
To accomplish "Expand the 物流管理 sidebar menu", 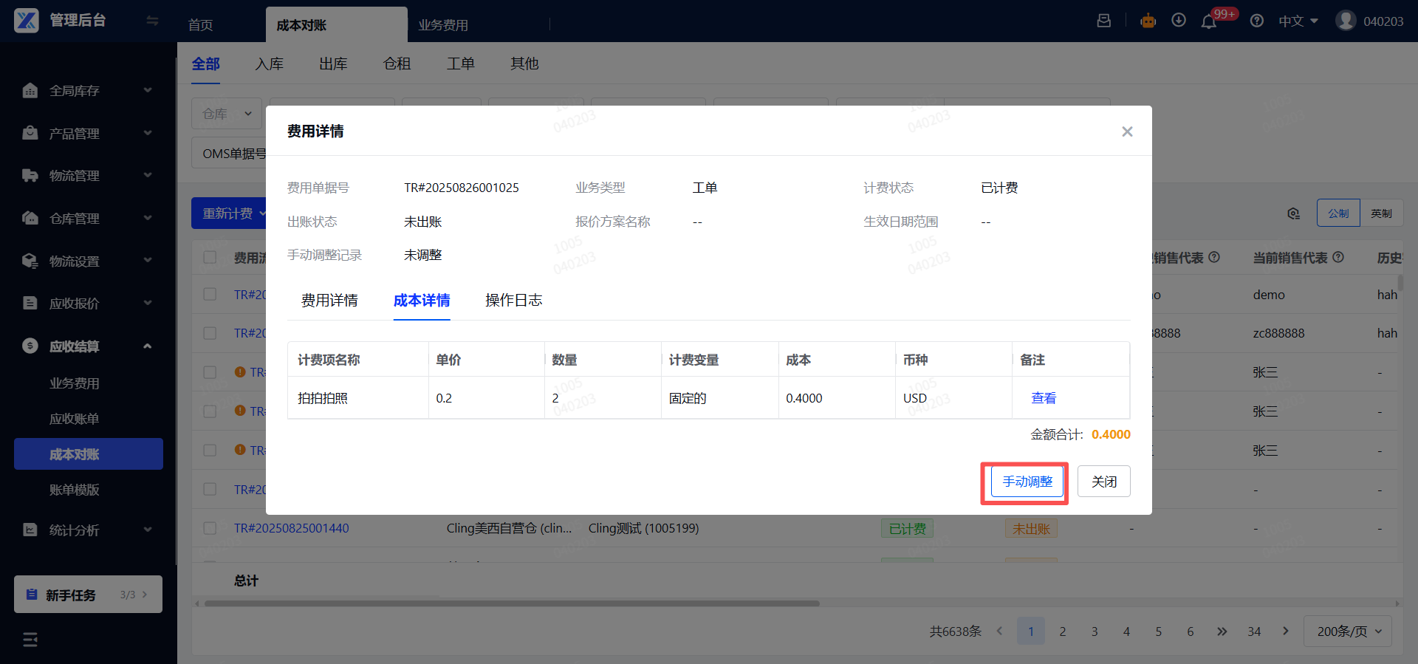I will 148,175.
